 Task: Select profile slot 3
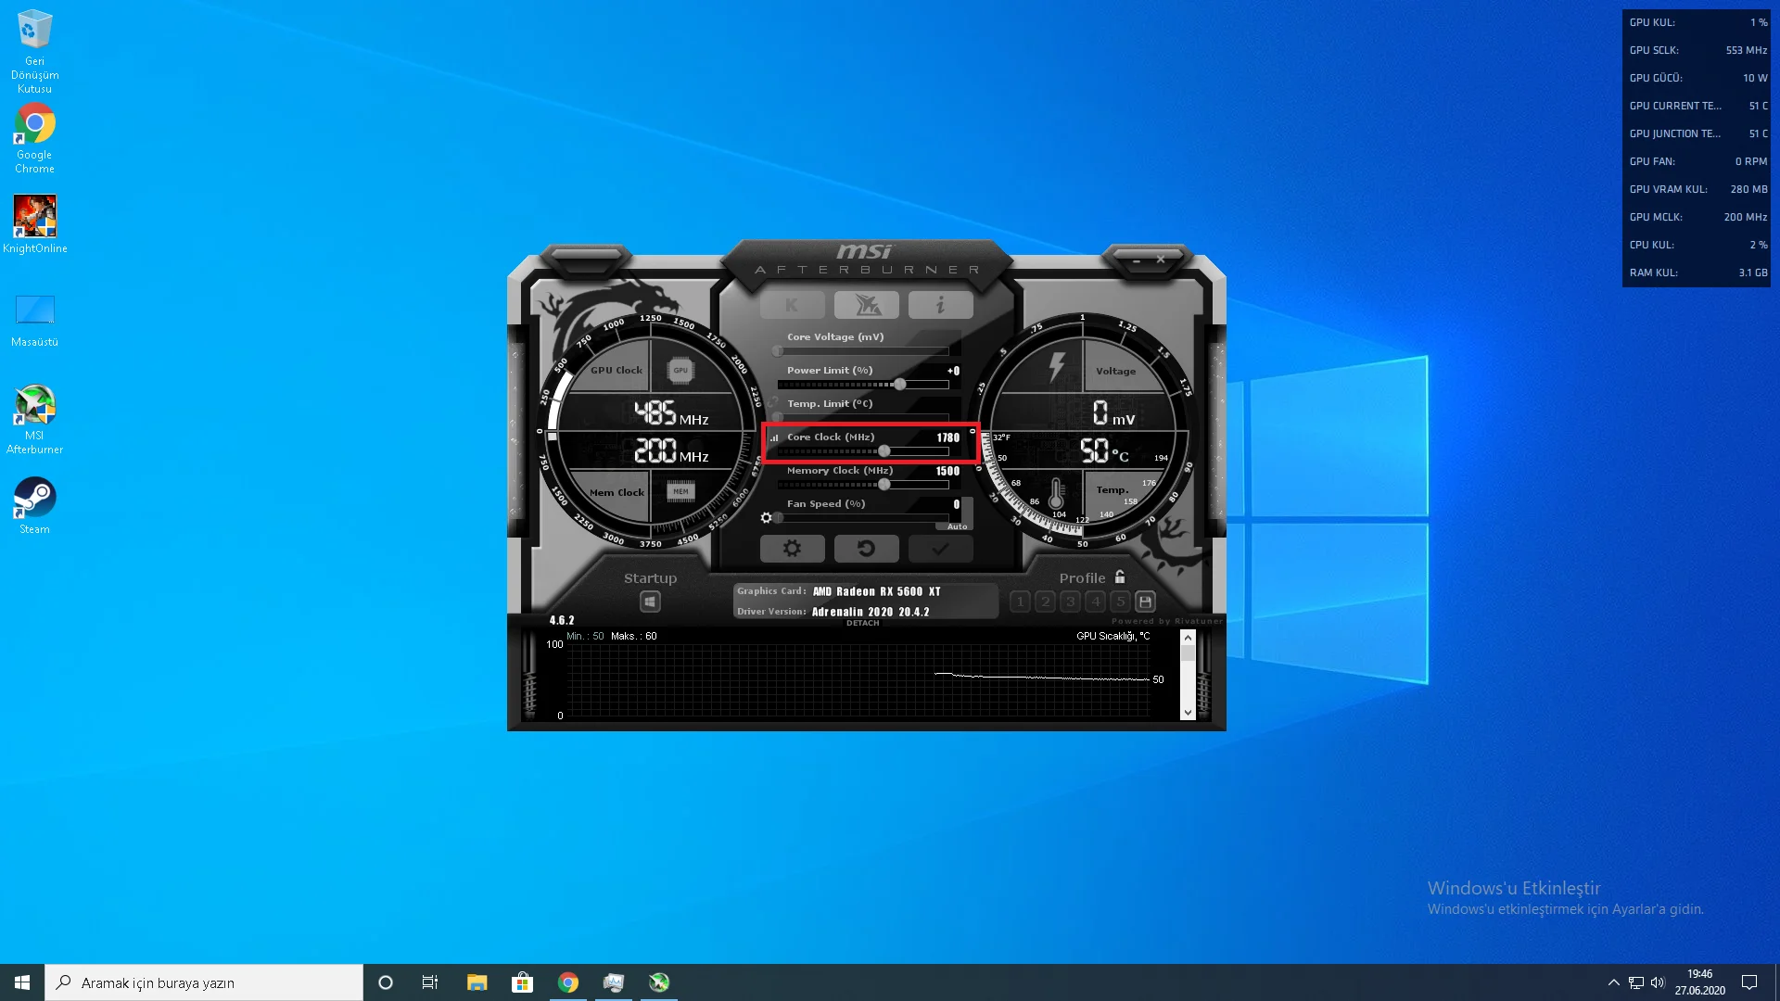click(1071, 602)
